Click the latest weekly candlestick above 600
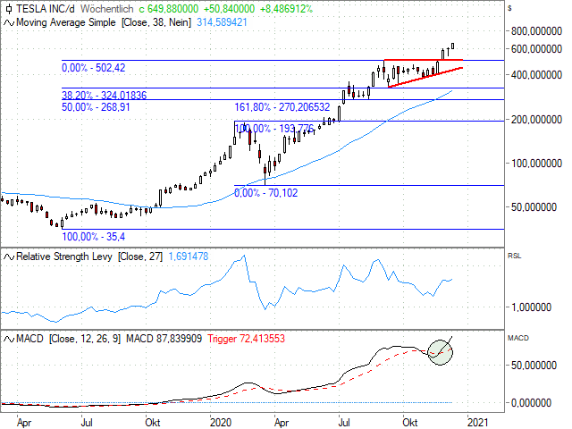The width and height of the screenshot is (572, 429). tap(453, 46)
